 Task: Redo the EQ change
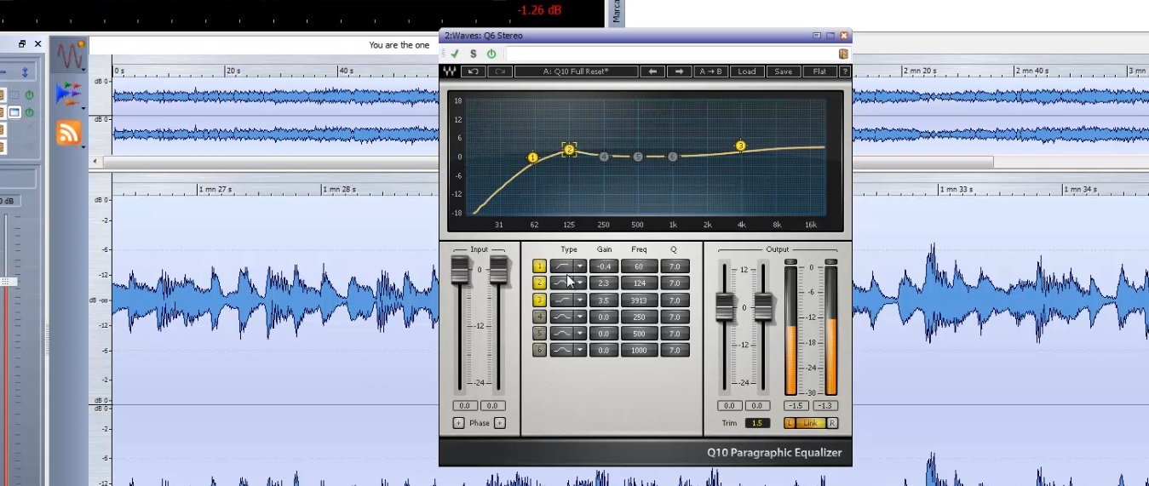(x=500, y=71)
